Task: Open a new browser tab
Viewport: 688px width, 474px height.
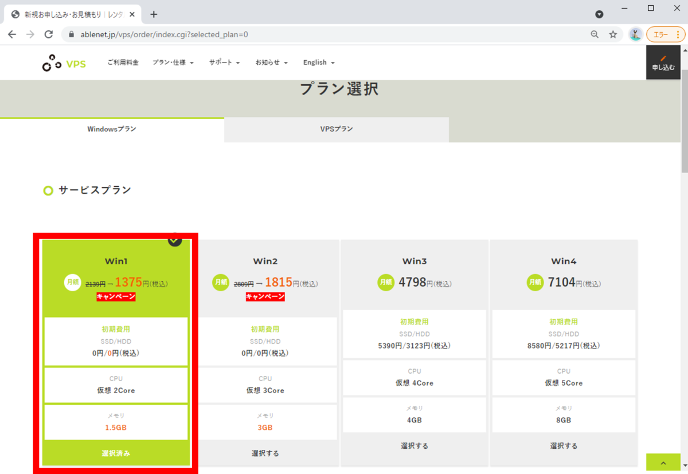Action: click(153, 14)
